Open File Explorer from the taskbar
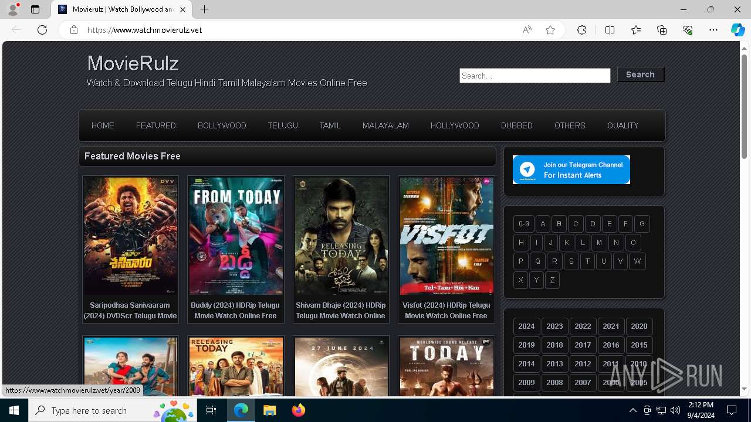Screen dimensions: 751x422 269,410
